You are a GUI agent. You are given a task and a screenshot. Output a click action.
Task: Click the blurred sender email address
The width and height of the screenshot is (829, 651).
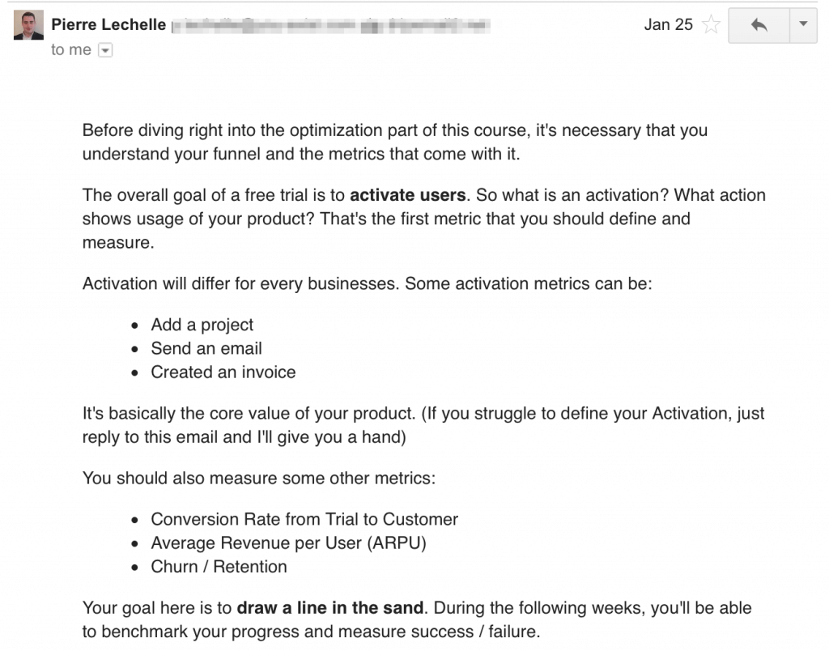331,25
